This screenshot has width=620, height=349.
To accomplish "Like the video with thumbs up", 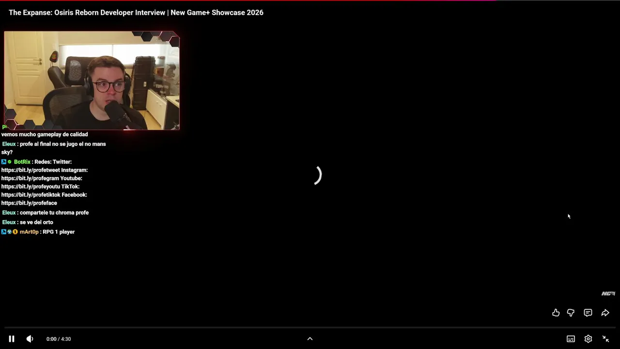I will coord(556,313).
